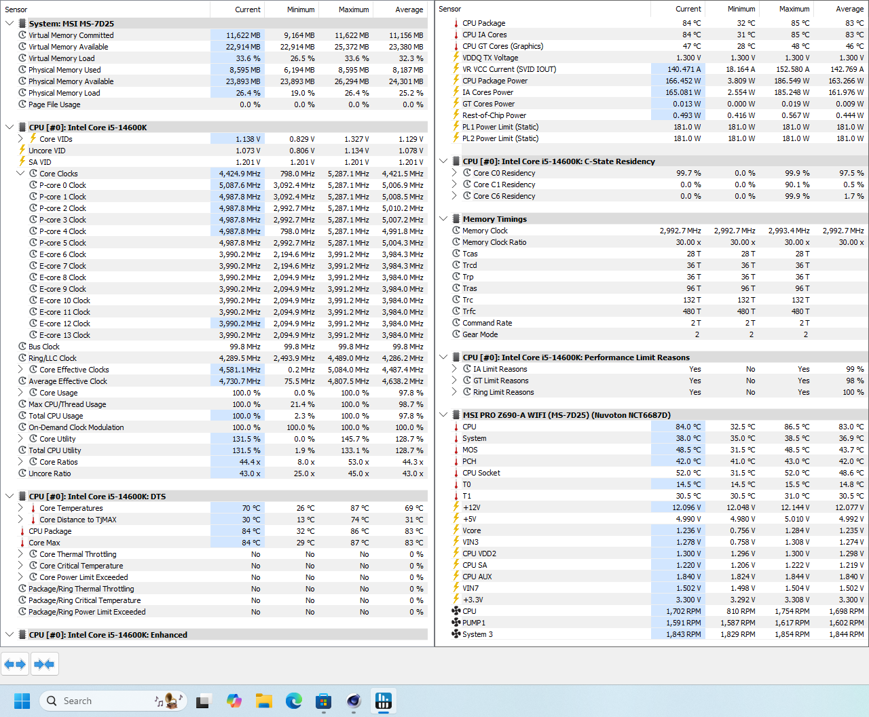
Task: Click the lightning icon beside Uncore VID
Action: click(22, 151)
